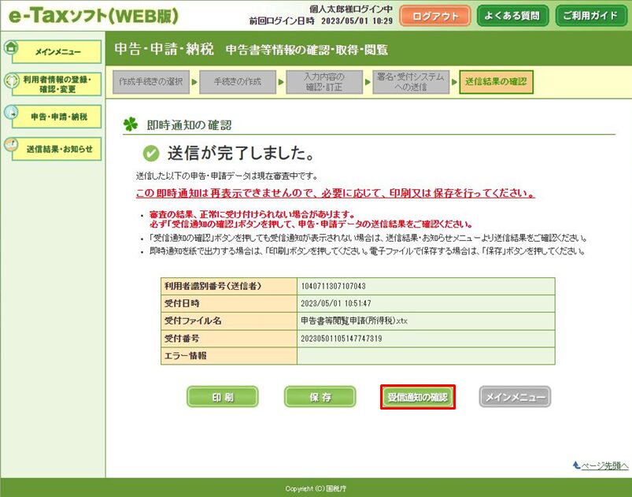Open 申告・申請・納税 from the sidebar icon
Image resolution: width=632 pixels, height=497 pixels.
tap(11, 113)
